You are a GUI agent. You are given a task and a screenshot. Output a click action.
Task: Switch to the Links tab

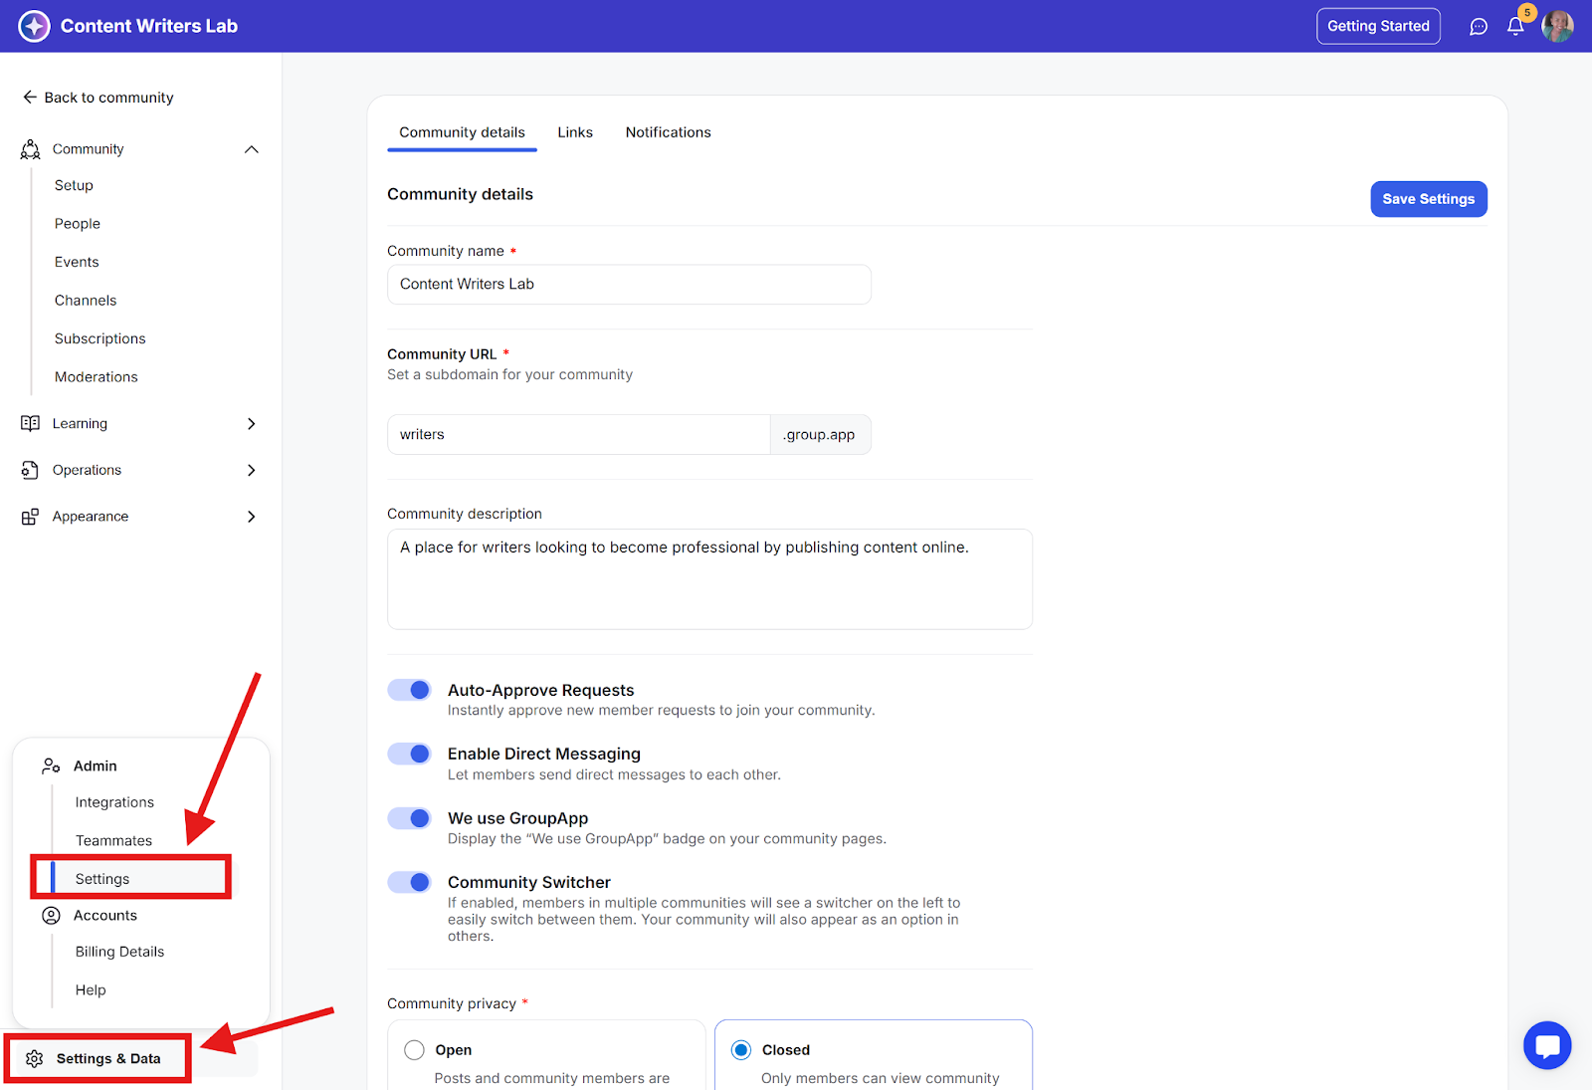point(575,132)
